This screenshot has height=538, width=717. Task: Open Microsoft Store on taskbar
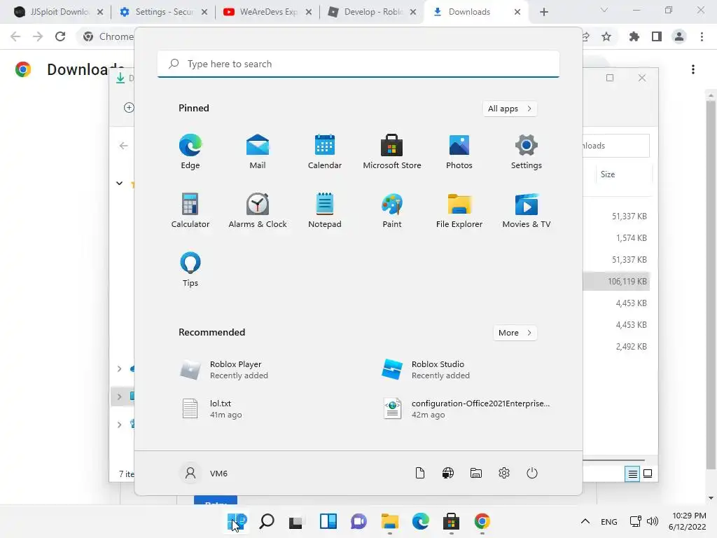point(451,521)
